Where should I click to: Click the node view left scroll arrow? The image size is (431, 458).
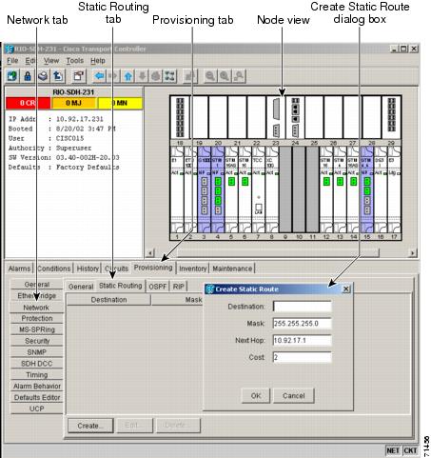coord(150,253)
